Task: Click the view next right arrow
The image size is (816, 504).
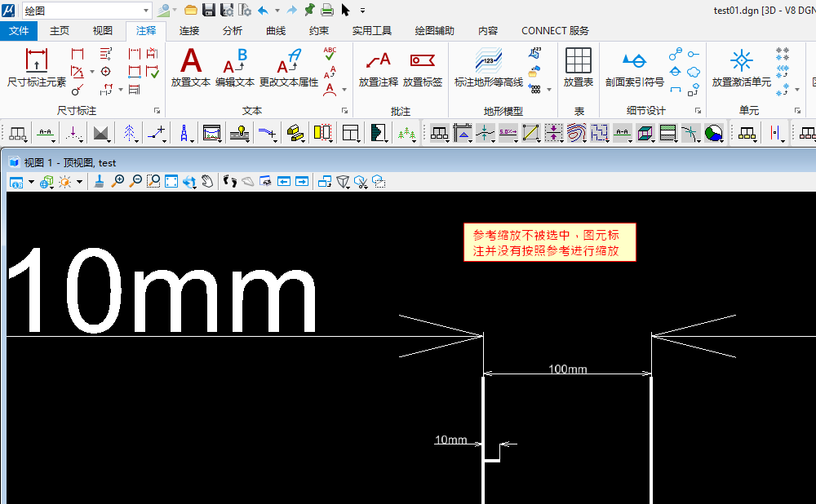Action: [302, 181]
